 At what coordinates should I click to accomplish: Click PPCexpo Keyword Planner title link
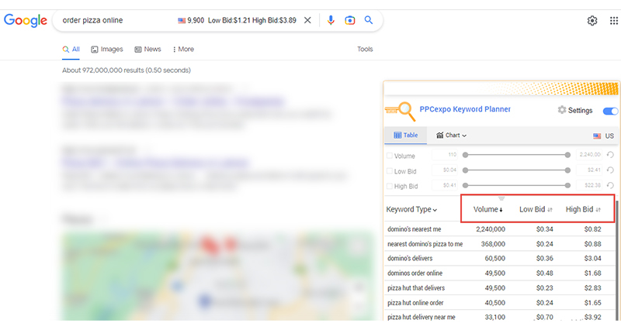465,109
